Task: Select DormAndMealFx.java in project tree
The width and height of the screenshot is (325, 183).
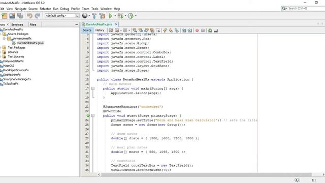Action: coord(30,43)
